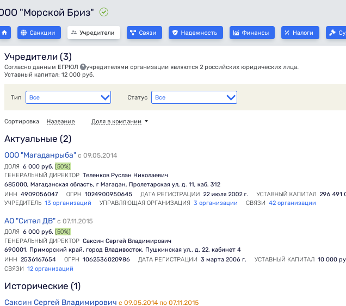Click the green verified checkmark icon

click(104, 12)
